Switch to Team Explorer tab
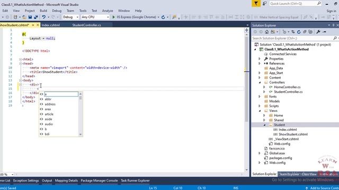The width and height of the screenshot is (339, 190). pos(289,174)
